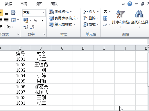This screenshot has height=111, width=149.
Task: Select column J header
Action: pyautogui.click(x=125, y=48)
